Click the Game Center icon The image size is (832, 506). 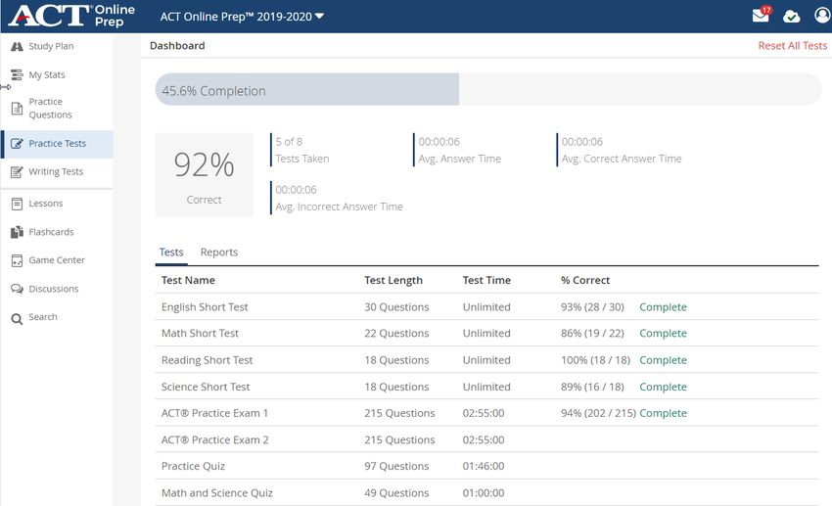(17, 260)
